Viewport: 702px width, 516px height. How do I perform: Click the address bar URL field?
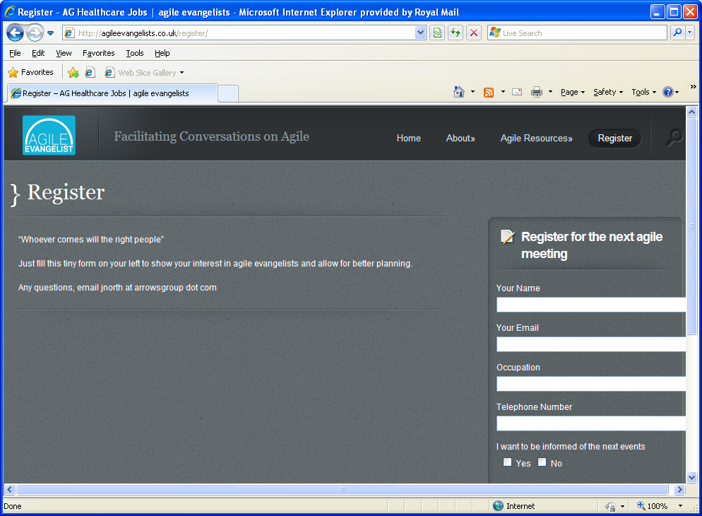(244, 33)
